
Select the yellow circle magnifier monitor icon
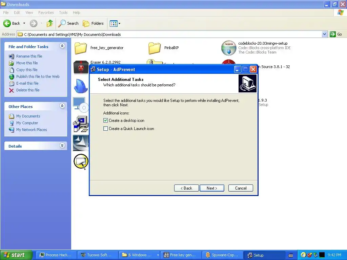[x=81, y=162]
